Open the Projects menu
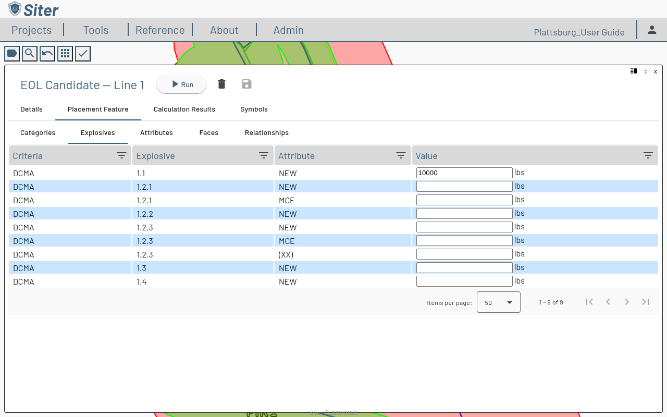 tap(32, 30)
